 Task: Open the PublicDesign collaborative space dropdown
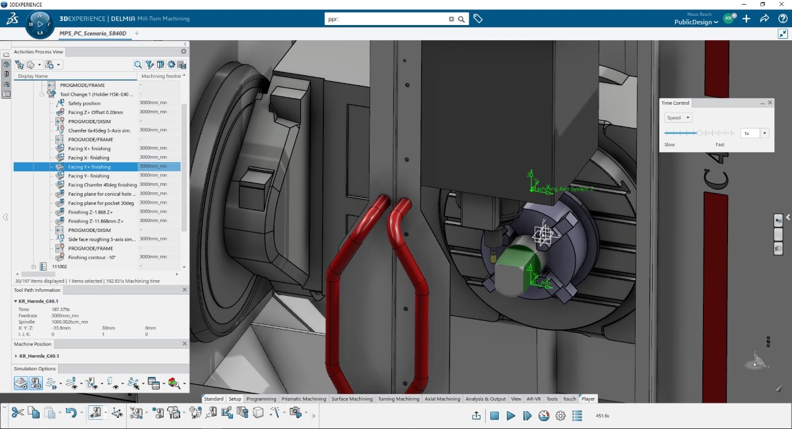coord(696,22)
